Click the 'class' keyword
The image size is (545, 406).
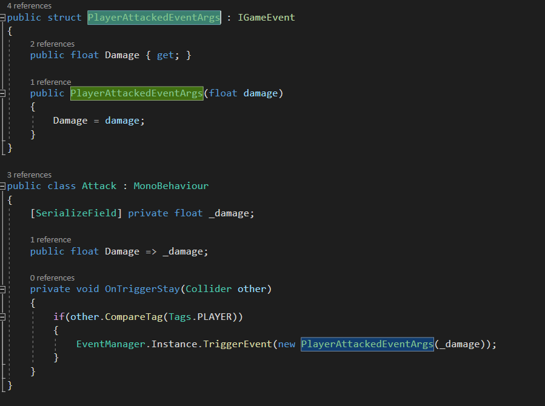(61, 186)
